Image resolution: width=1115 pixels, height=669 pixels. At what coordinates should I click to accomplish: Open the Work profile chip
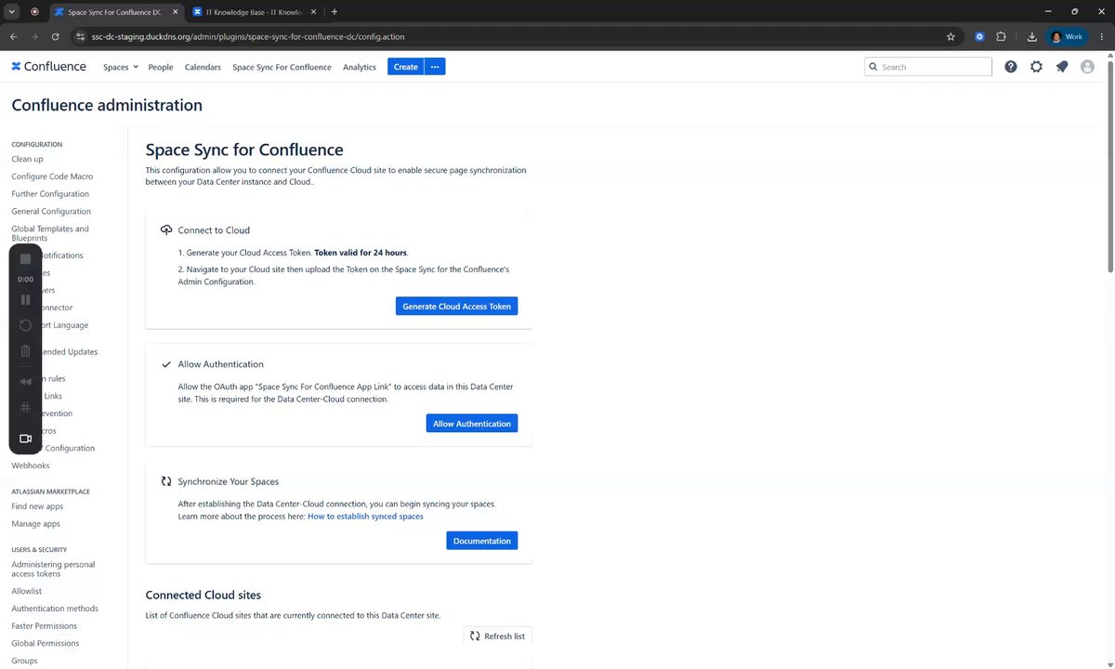pyautogui.click(x=1067, y=37)
